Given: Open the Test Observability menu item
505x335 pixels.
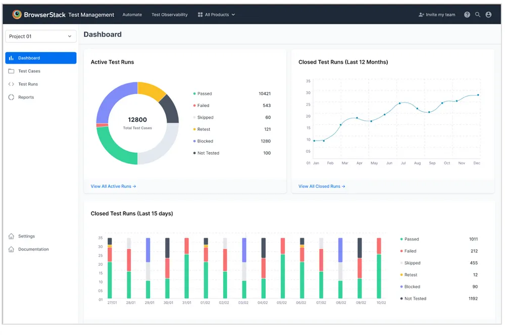Looking at the screenshot, I should click(x=169, y=15).
